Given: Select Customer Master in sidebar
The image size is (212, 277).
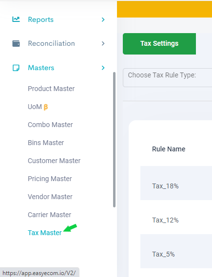Looking at the screenshot, I should point(54,161).
